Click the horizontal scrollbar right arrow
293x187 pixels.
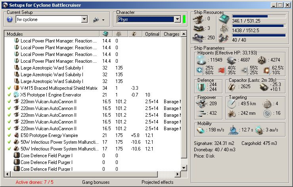click(x=177, y=174)
